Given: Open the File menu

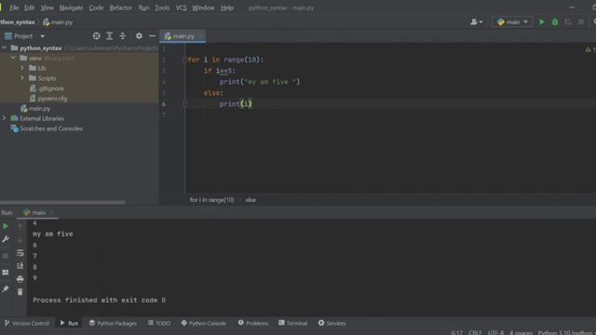Looking at the screenshot, I should (14, 7).
